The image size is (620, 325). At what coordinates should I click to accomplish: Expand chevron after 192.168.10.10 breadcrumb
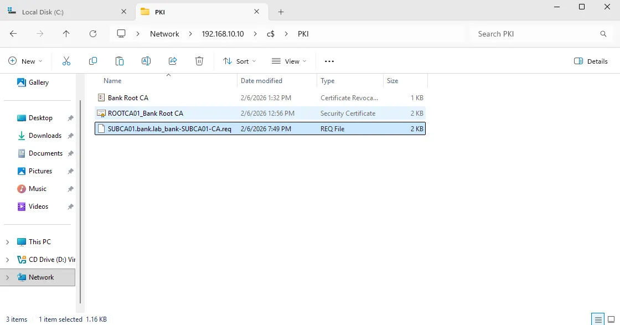(255, 34)
